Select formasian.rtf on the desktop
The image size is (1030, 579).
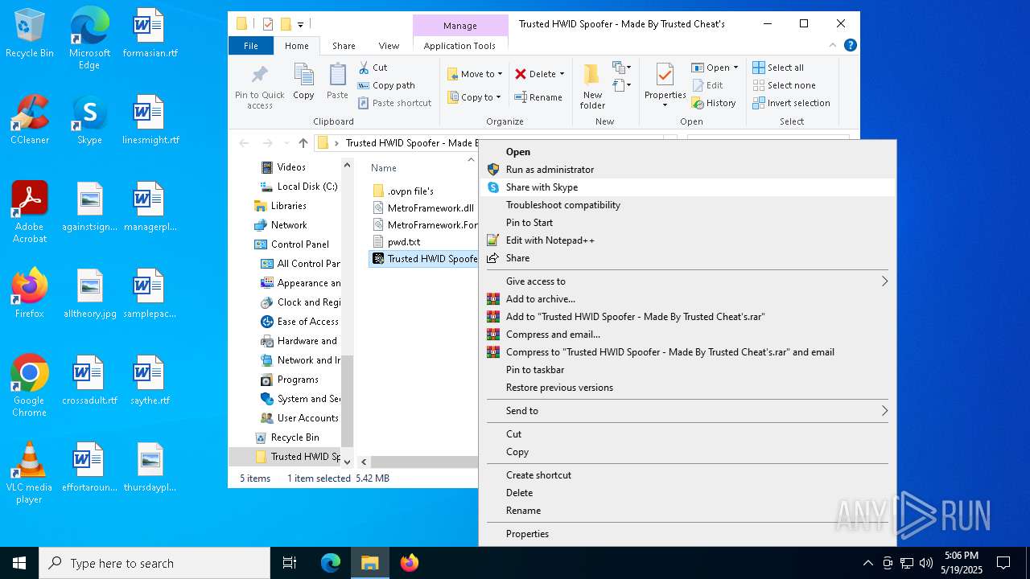coord(150,34)
